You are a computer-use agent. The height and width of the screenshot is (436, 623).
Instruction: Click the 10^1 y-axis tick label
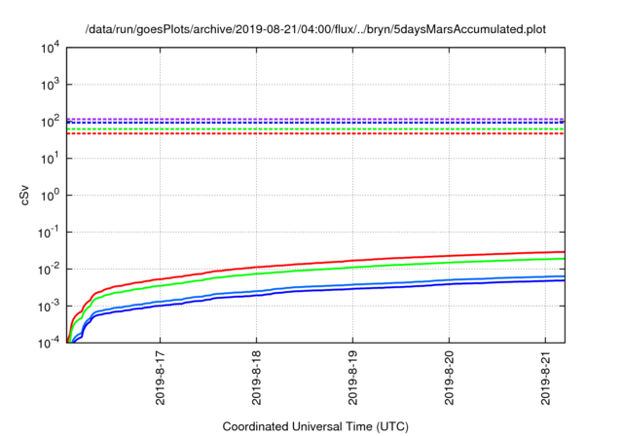(x=51, y=159)
